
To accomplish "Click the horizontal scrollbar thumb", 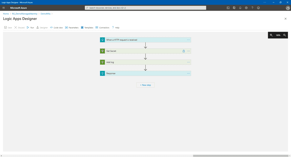I will [x=241, y=156].
